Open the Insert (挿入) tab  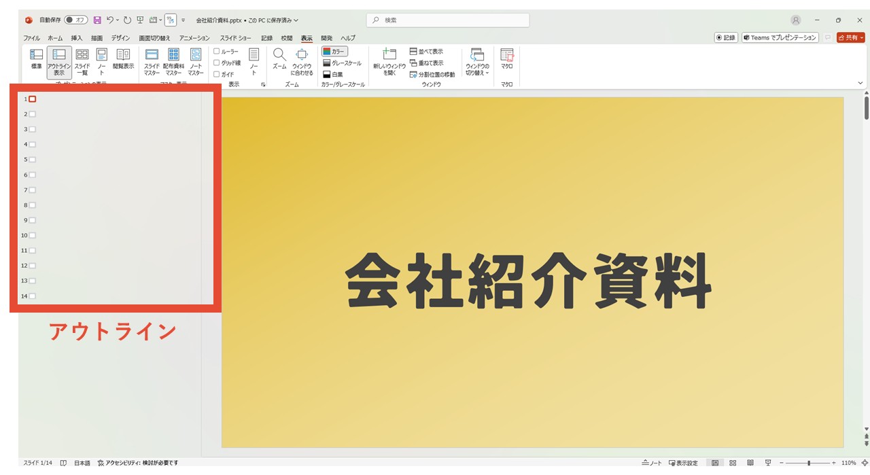click(77, 38)
